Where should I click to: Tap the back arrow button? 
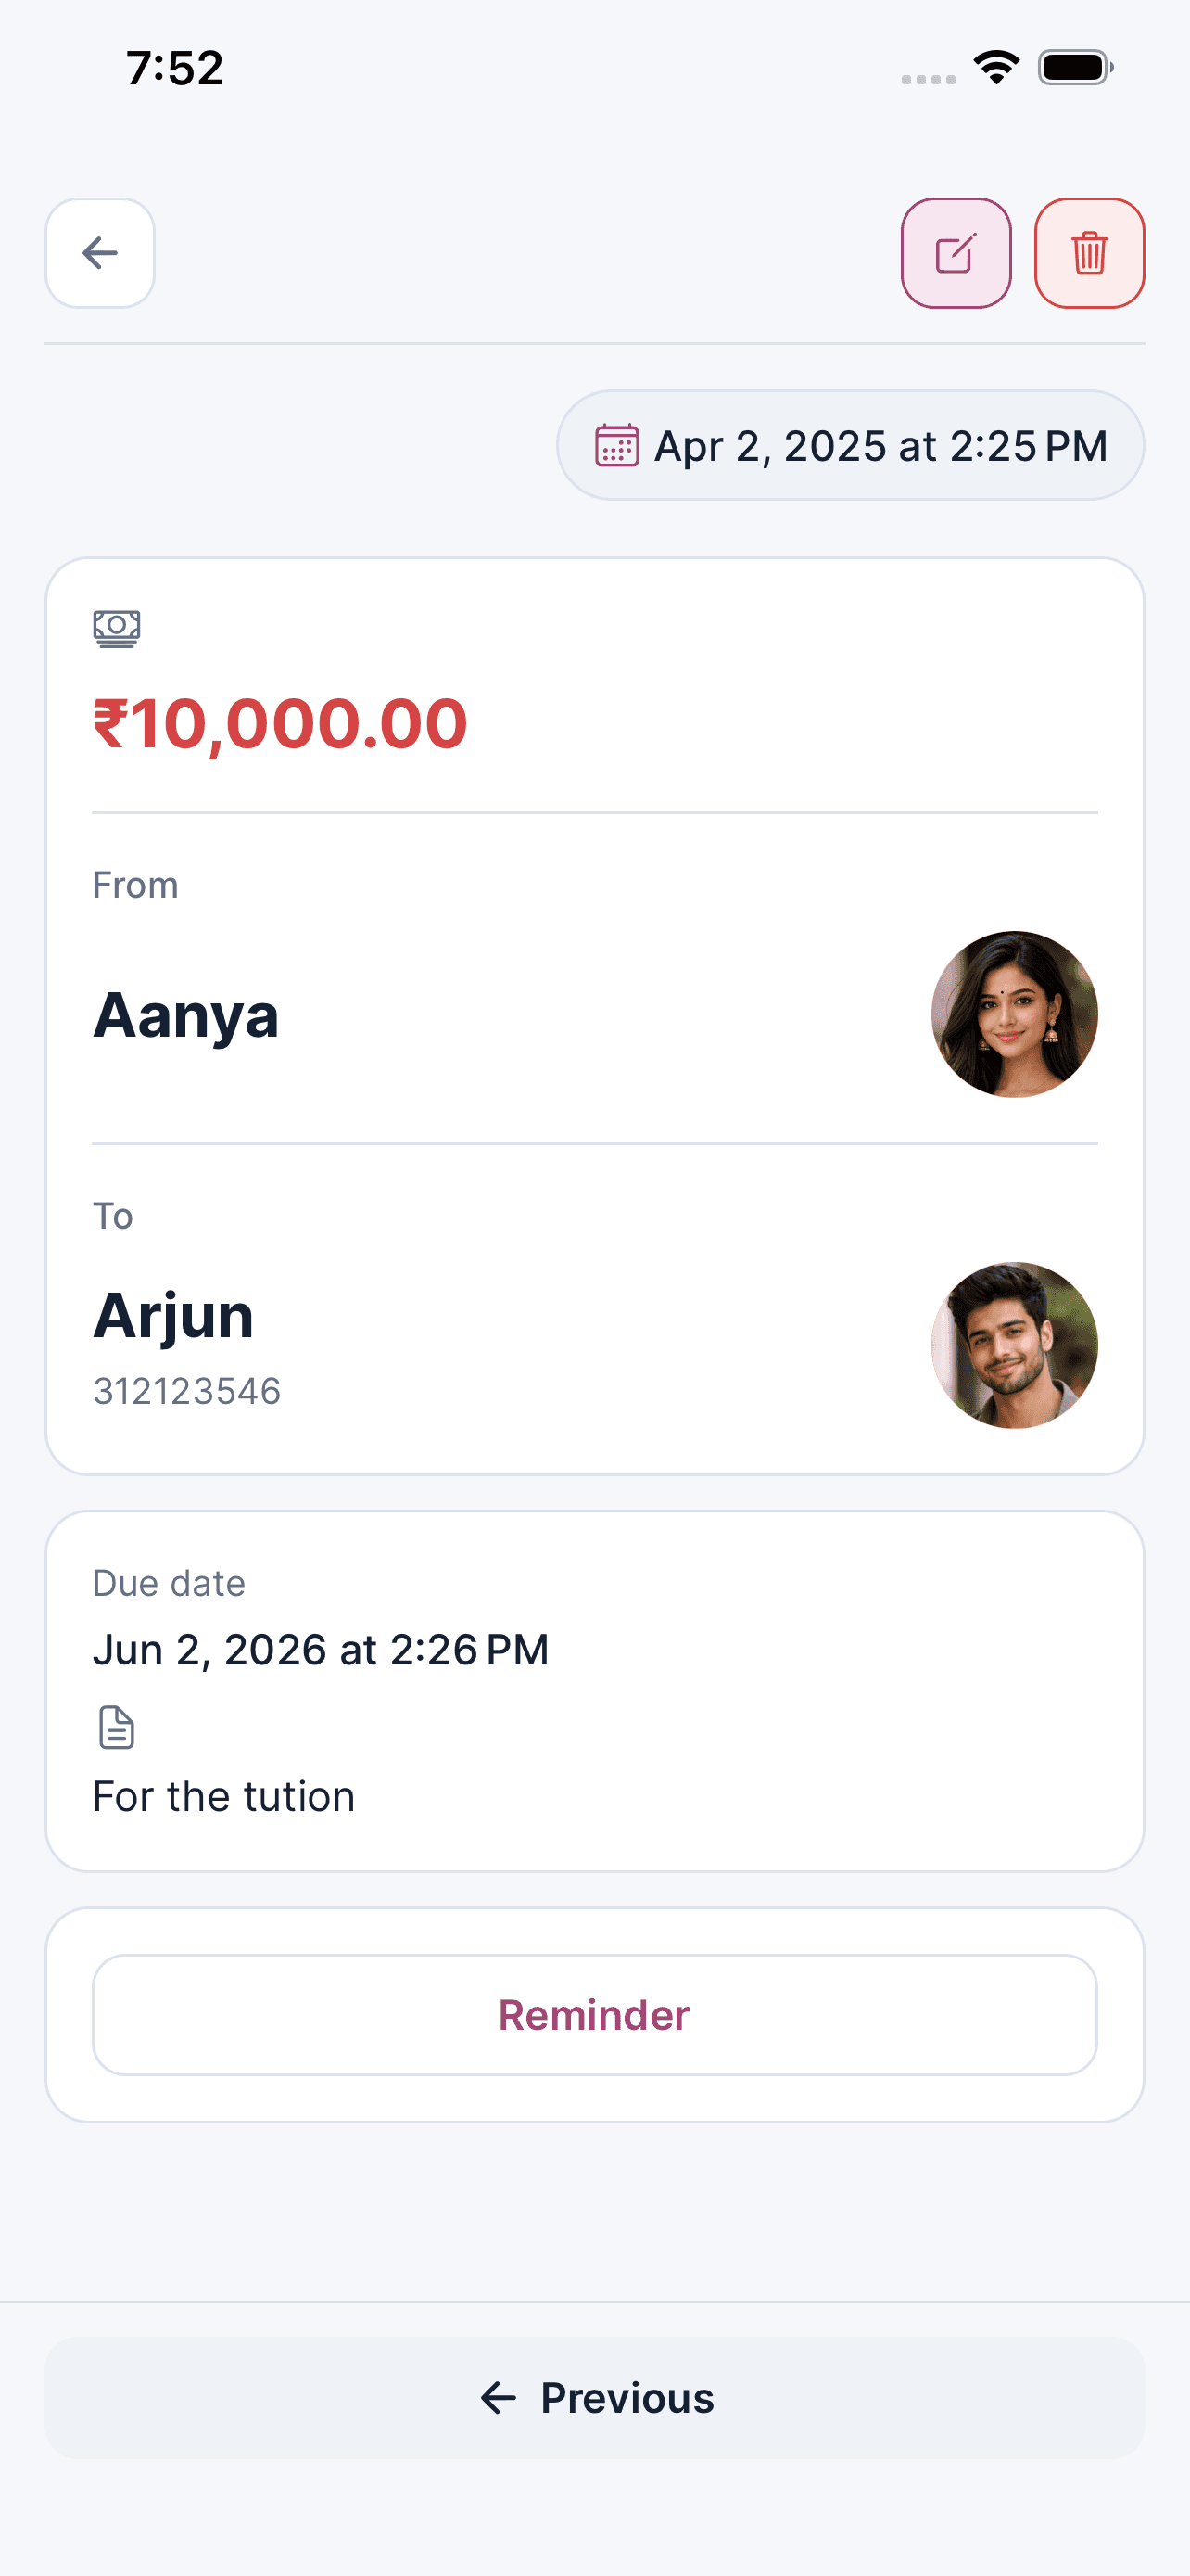tap(100, 253)
